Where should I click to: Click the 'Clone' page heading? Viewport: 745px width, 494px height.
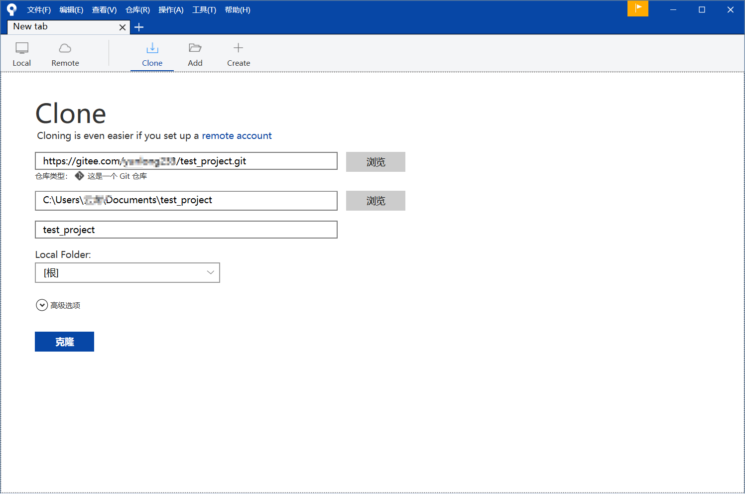[71, 114]
